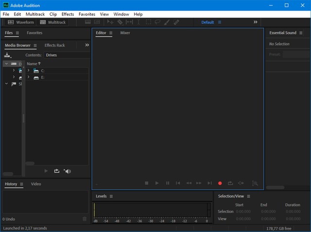Image resolution: width=311 pixels, height=232 pixels.
Task: Switch to Multitrack view
Action: click(x=53, y=22)
